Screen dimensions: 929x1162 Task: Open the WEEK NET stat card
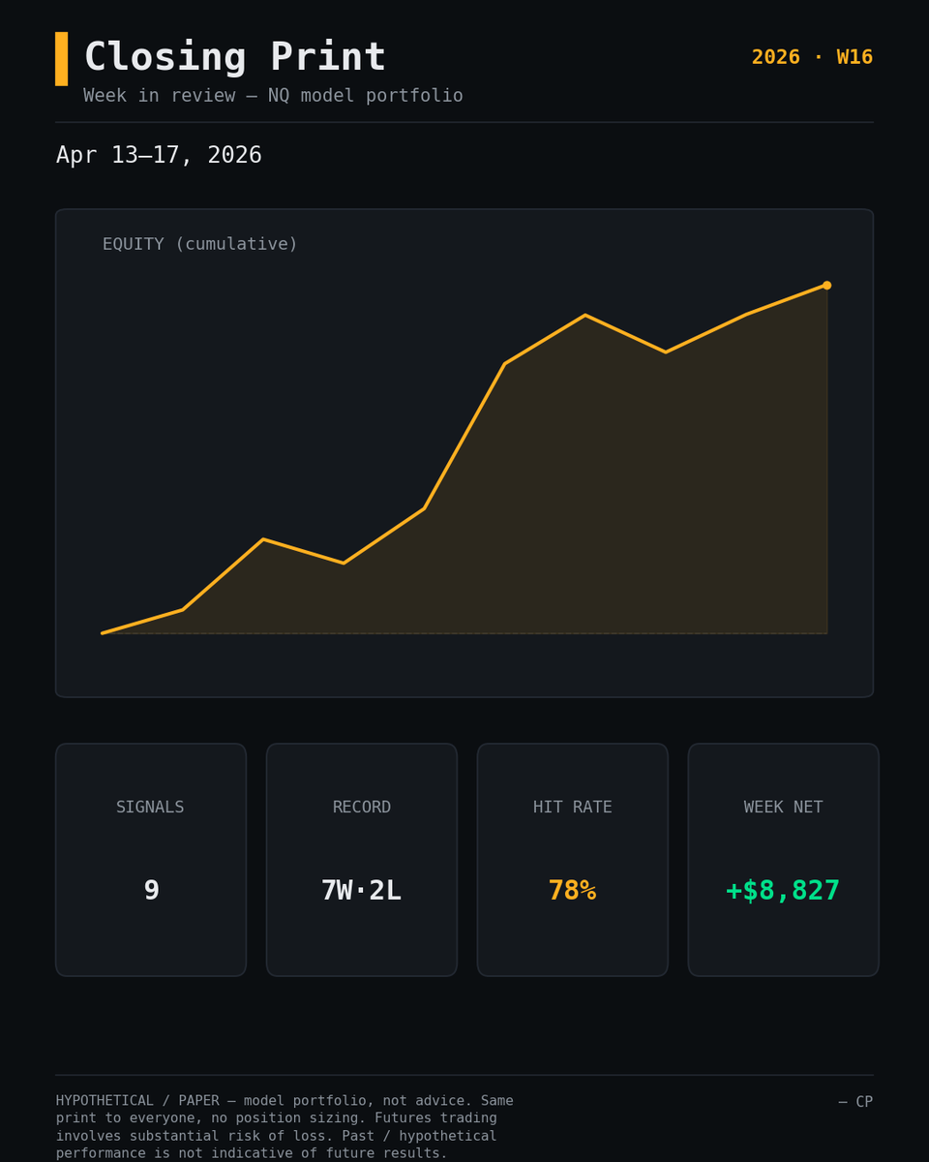coord(784,860)
